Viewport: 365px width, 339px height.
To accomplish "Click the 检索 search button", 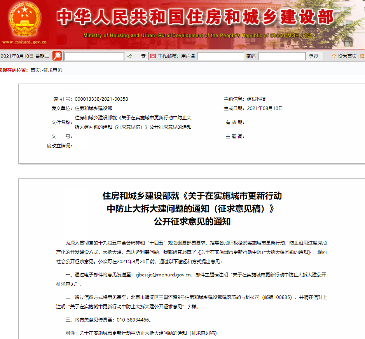I will [x=136, y=56].
